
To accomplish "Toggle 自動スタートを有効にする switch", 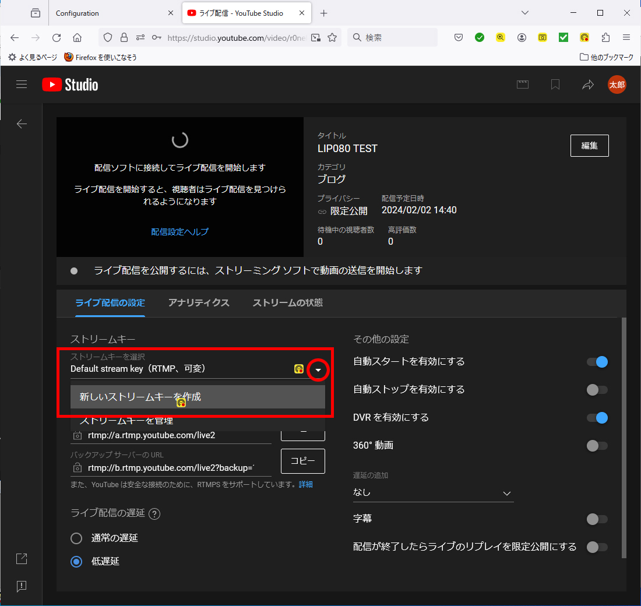I will coord(597,362).
